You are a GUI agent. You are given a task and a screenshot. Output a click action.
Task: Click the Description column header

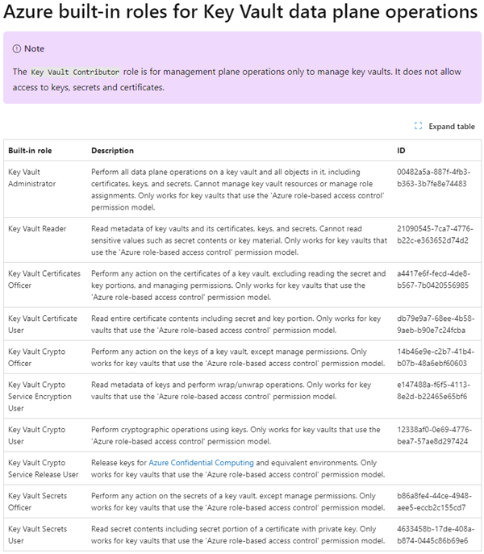[112, 151]
